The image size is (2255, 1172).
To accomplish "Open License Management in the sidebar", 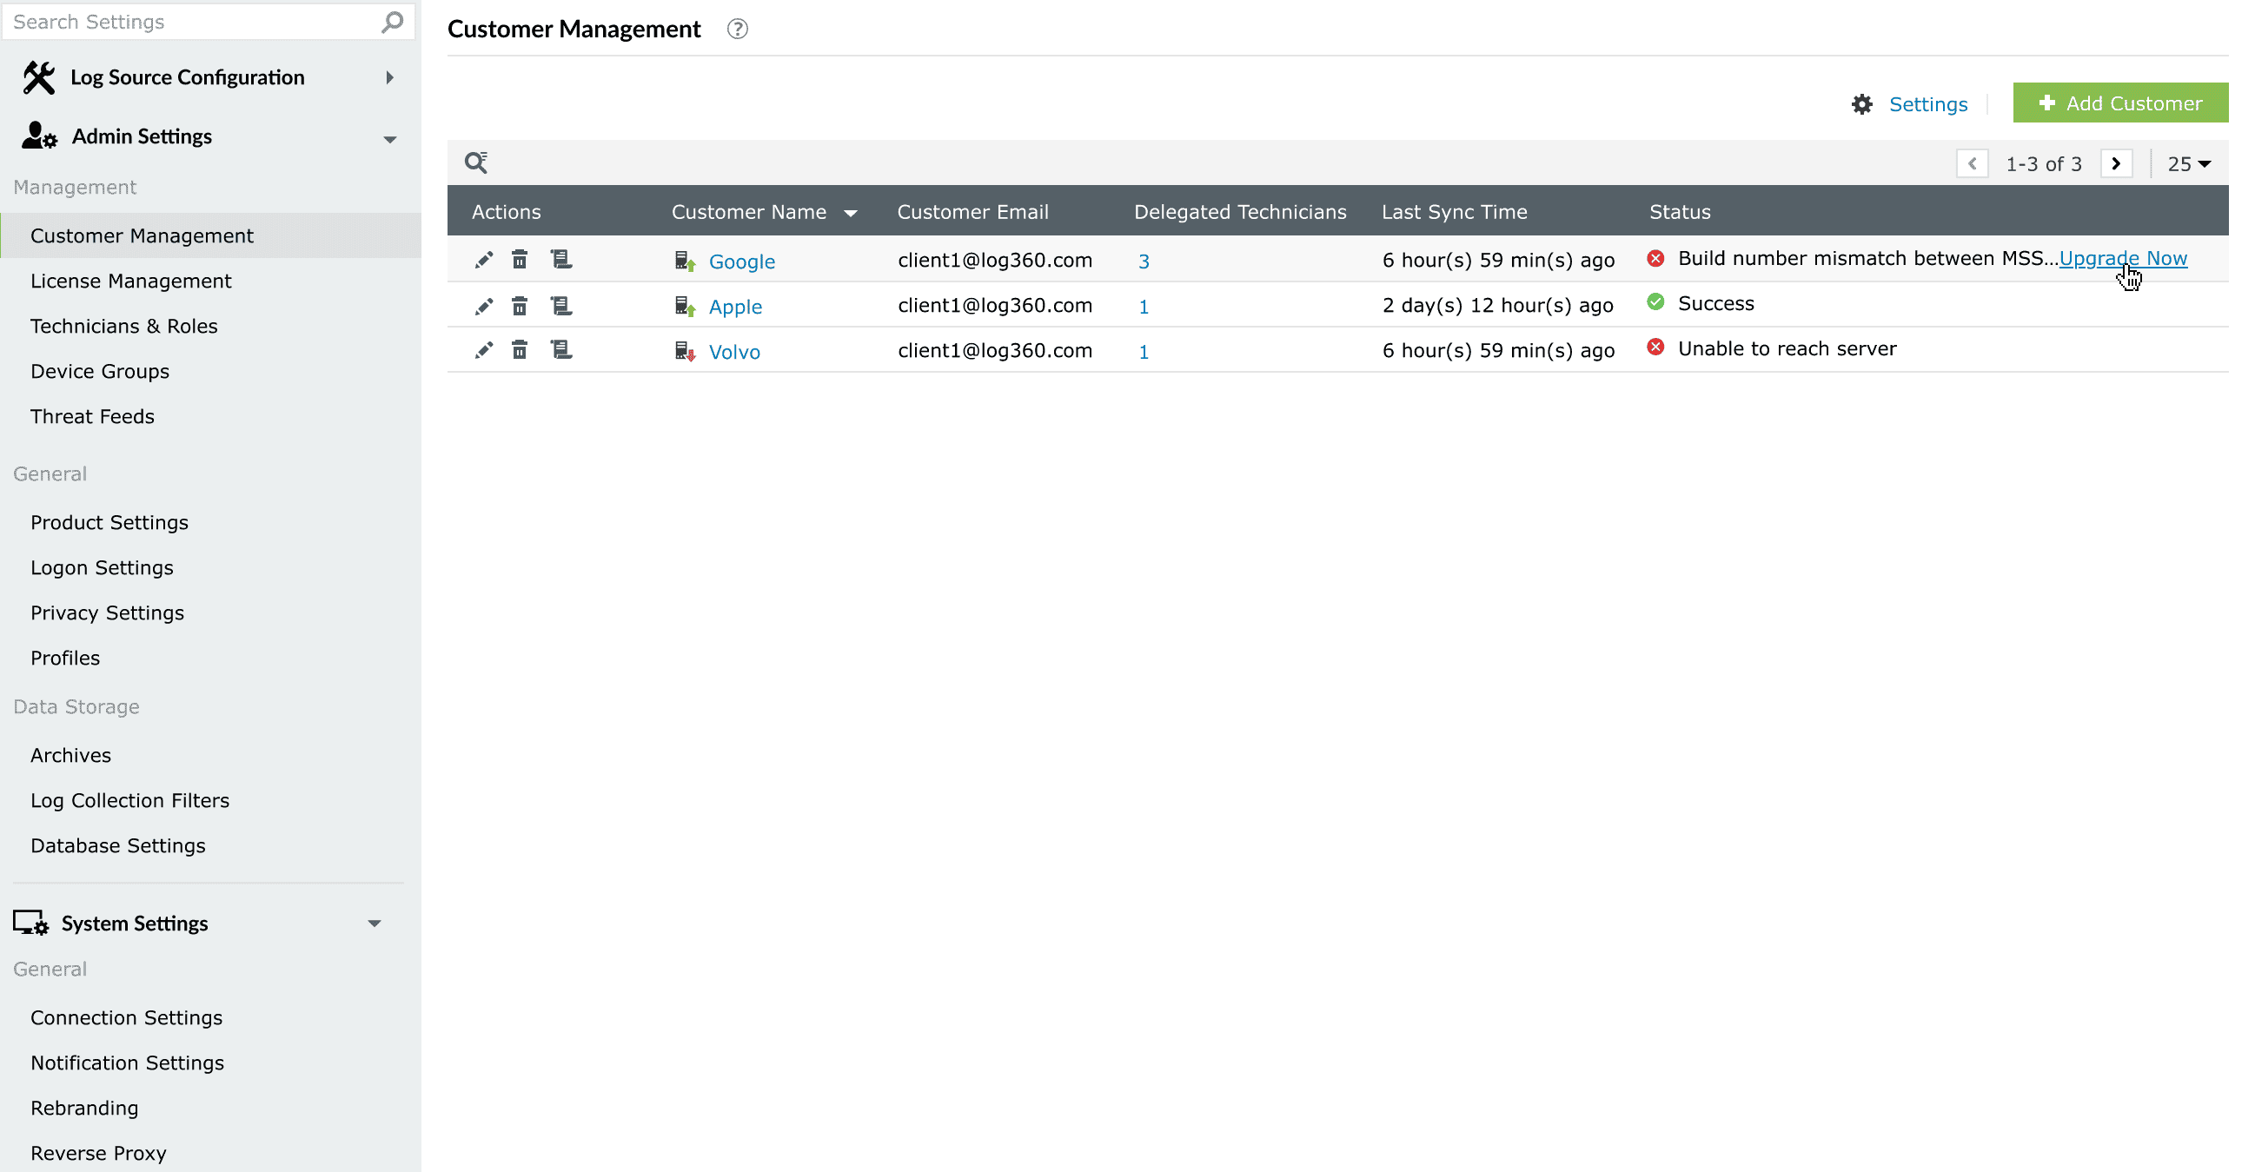I will pos(130,281).
